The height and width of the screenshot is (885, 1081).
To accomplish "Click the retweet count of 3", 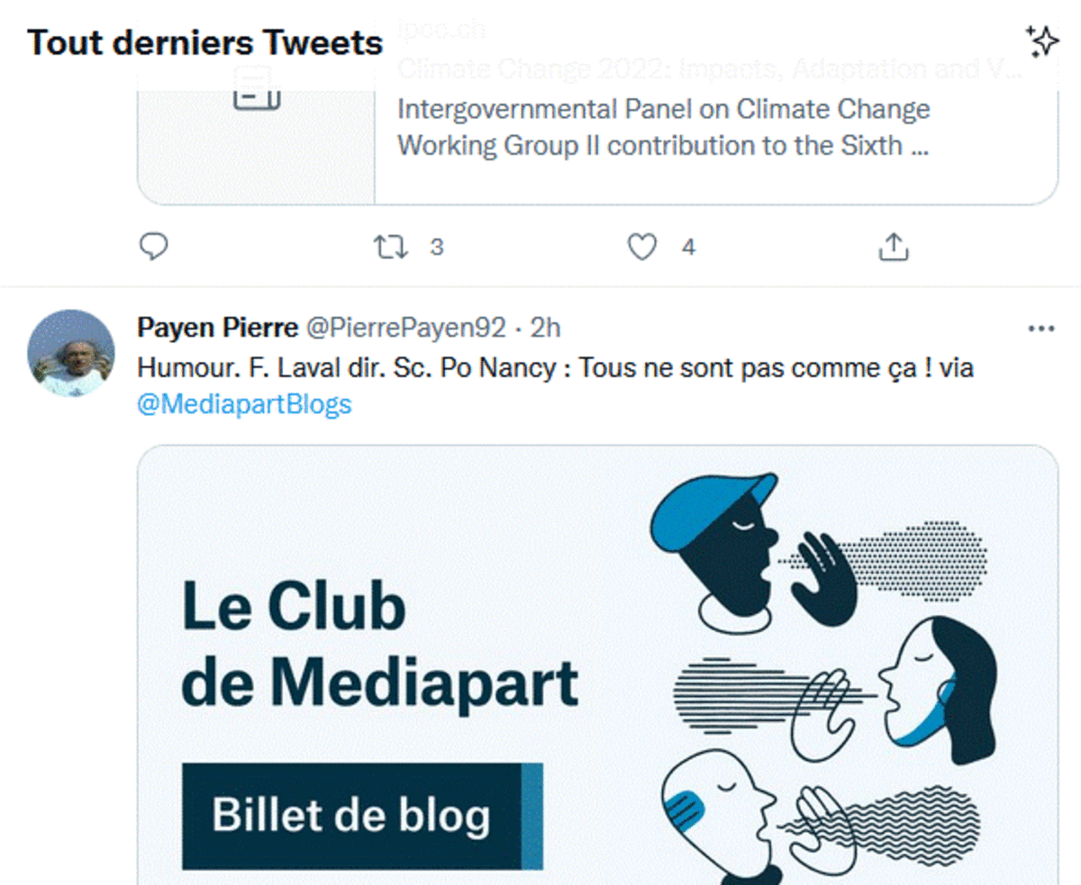I will click(436, 247).
